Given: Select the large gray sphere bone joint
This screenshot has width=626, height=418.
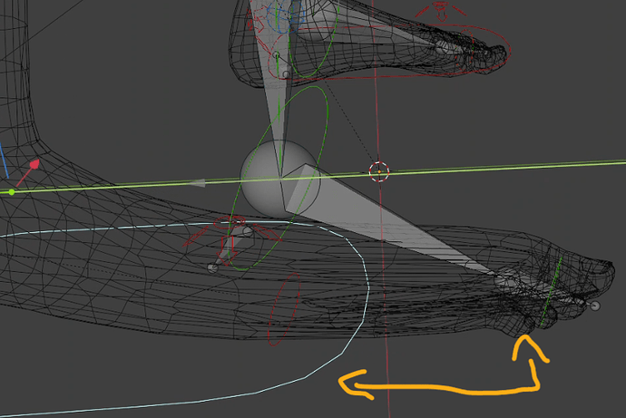Looking at the screenshot, I should pos(279,180).
